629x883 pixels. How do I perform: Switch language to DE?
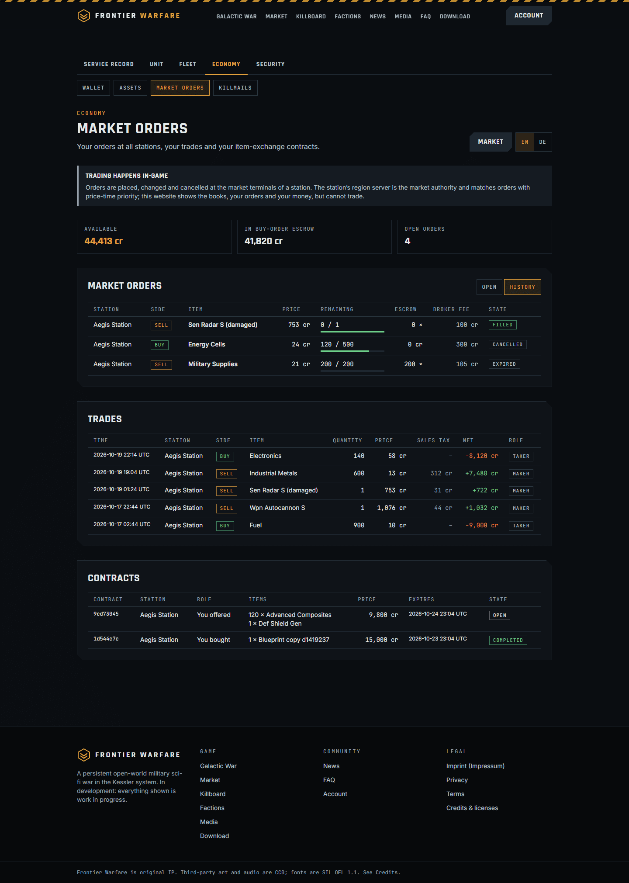[543, 142]
